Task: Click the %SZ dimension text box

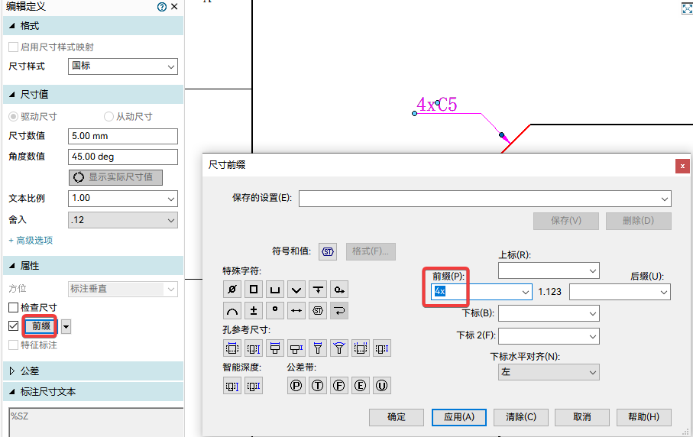Action: [x=96, y=422]
